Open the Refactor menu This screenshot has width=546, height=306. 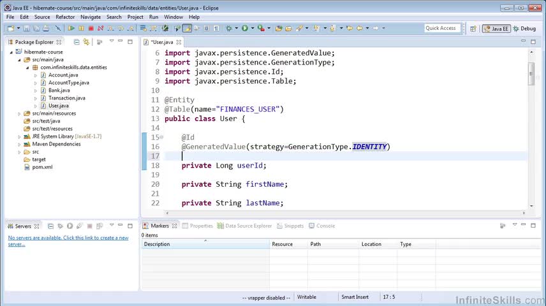65,17
